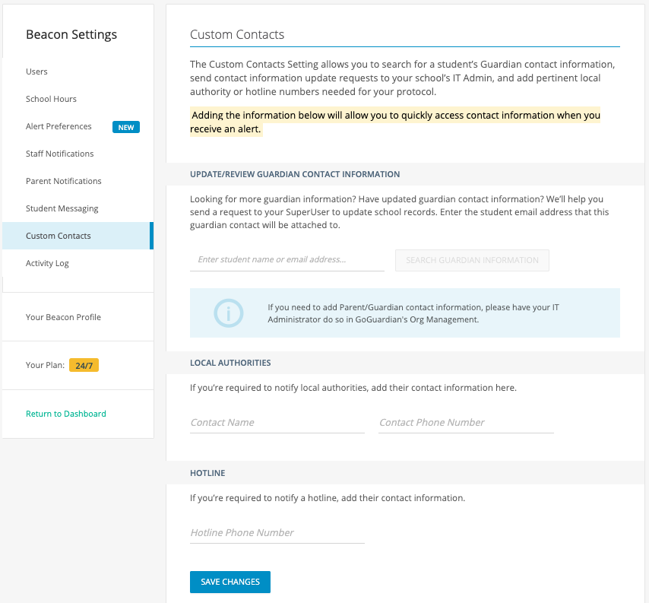Click the student name or email field
The height and width of the screenshot is (603, 649).
click(287, 259)
